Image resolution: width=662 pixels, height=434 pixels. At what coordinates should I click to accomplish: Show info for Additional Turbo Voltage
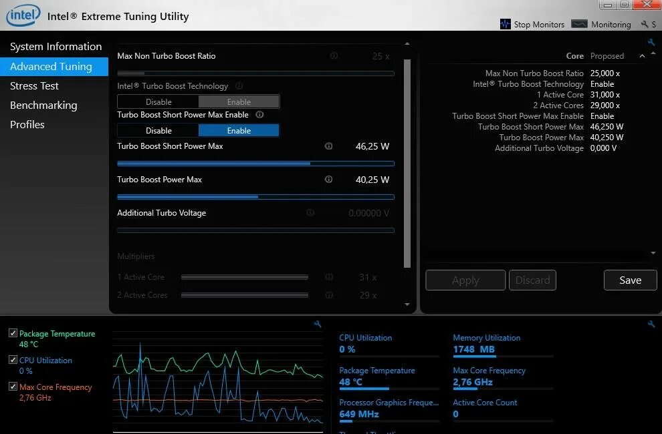click(310, 212)
